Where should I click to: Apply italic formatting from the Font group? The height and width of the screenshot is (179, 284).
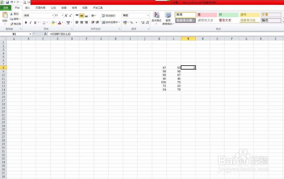tap(30, 22)
